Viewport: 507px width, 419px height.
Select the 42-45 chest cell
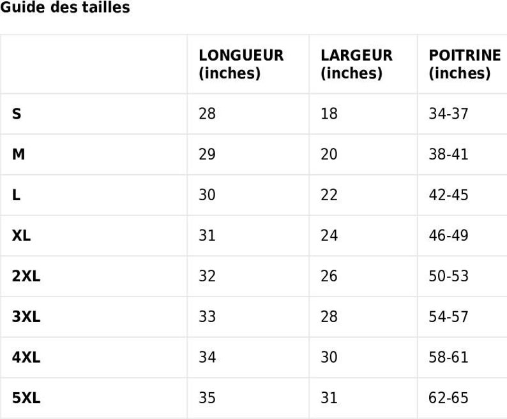(448, 195)
